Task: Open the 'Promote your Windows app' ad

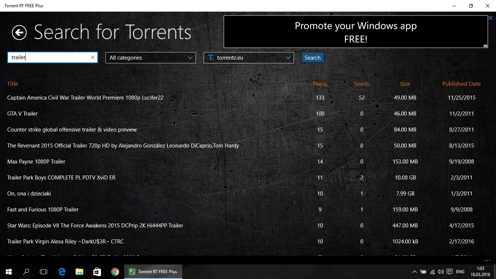Action: pyautogui.click(x=355, y=32)
